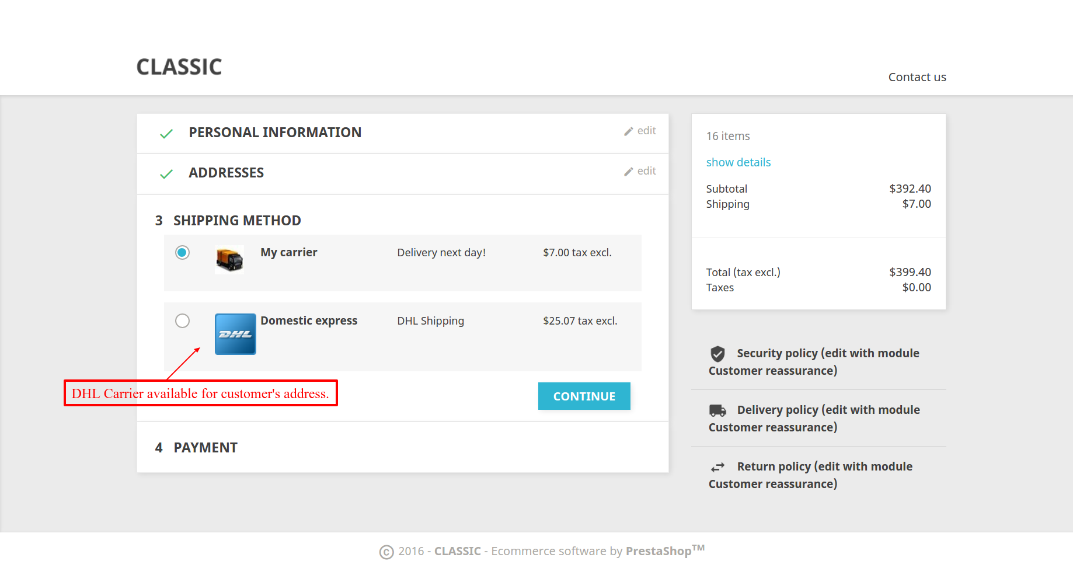
Task: Open the Contact us page
Action: pos(917,77)
